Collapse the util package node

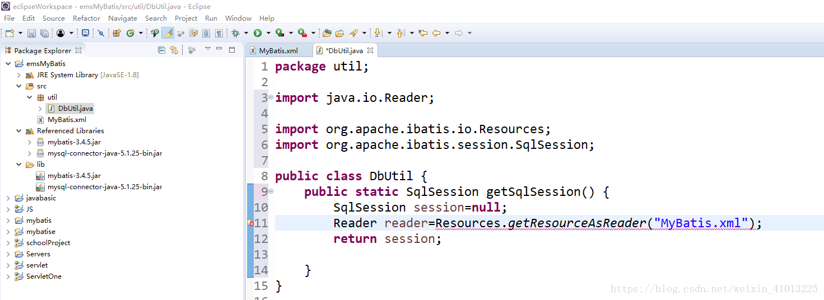click(x=30, y=97)
